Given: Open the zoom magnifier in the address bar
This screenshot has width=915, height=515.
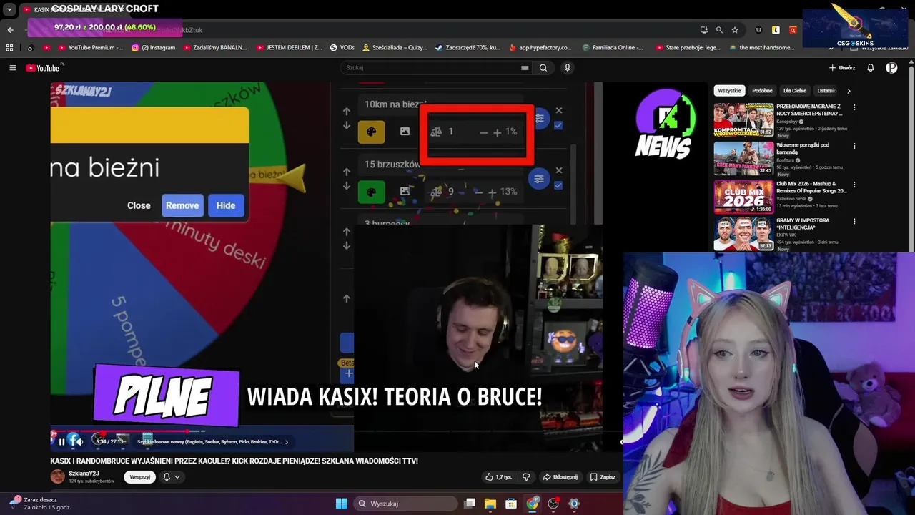Looking at the screenshot, I should tap(719, 30).
